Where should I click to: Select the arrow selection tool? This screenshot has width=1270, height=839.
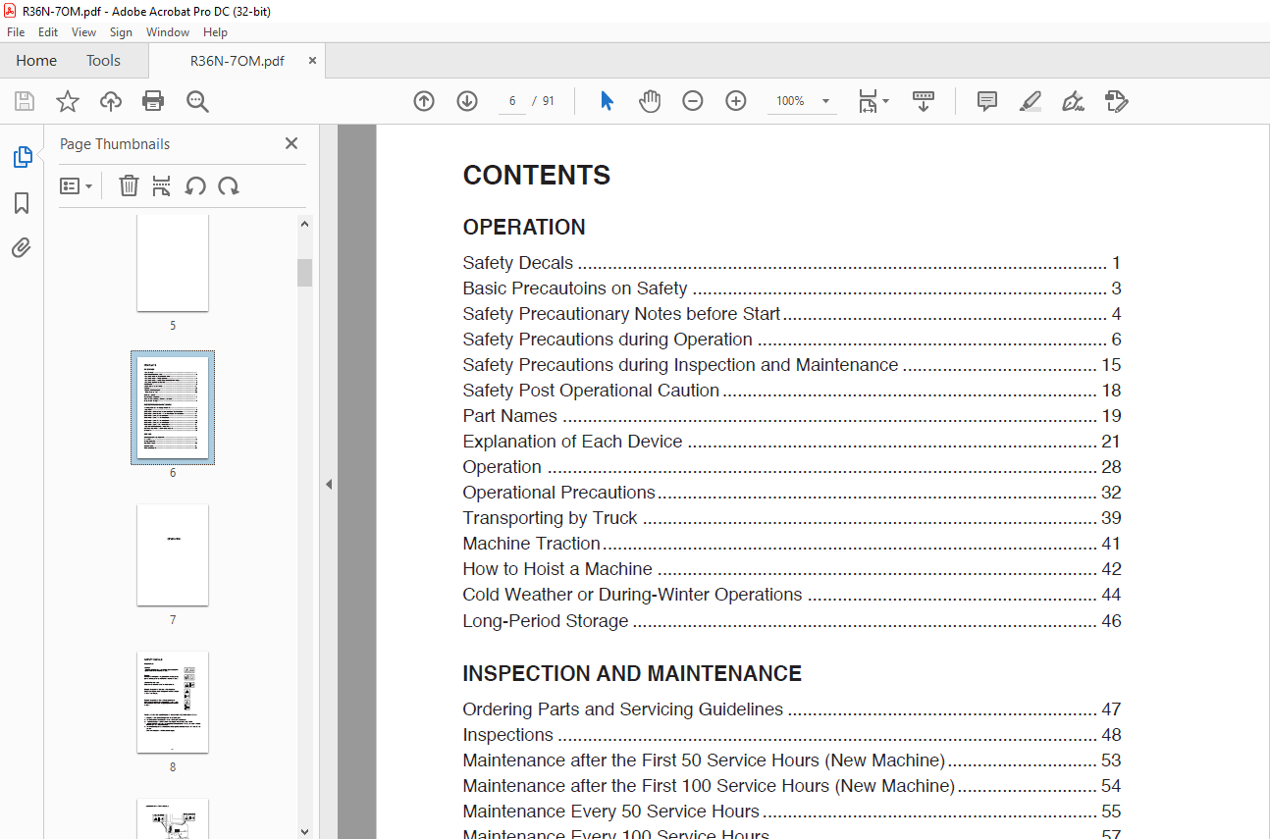click(607, 101)
